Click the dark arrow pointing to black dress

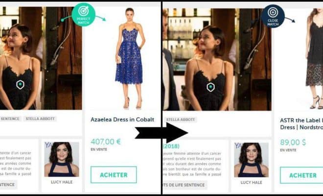point(290,20)
